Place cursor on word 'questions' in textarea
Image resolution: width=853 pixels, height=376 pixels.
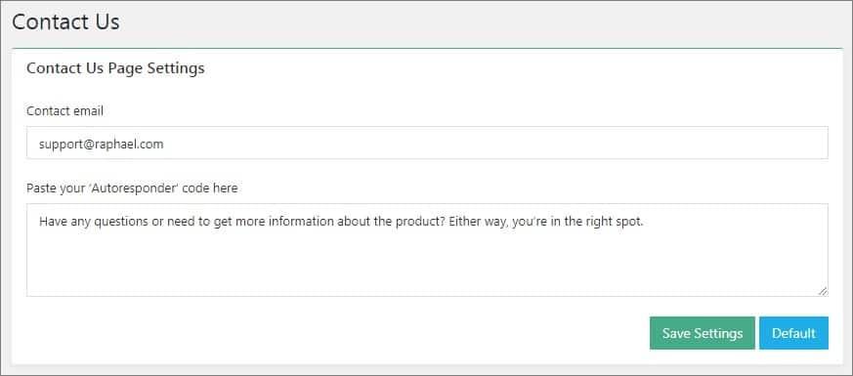pyautogui.click(x=114, y=222)
